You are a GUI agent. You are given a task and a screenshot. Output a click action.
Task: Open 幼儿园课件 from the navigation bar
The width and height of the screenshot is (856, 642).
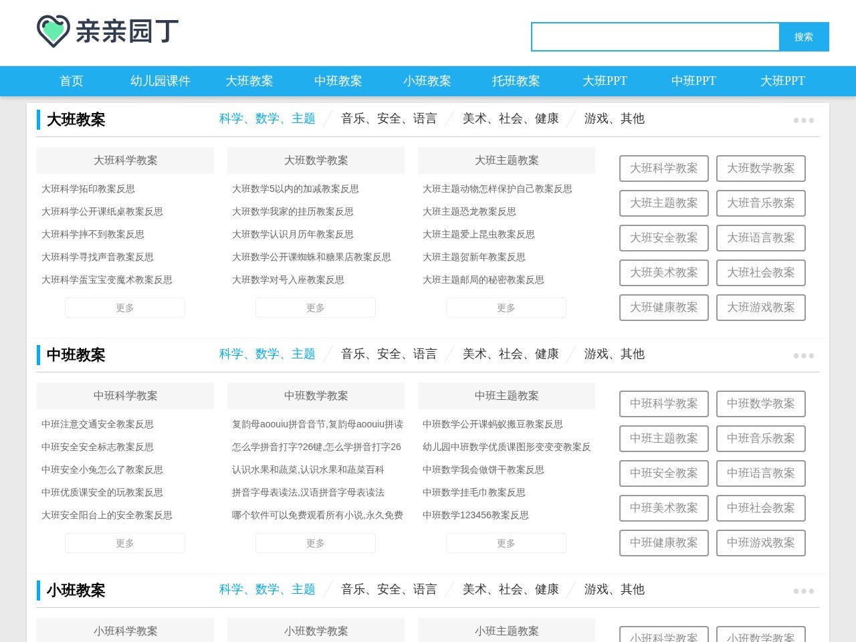point(160,81)
